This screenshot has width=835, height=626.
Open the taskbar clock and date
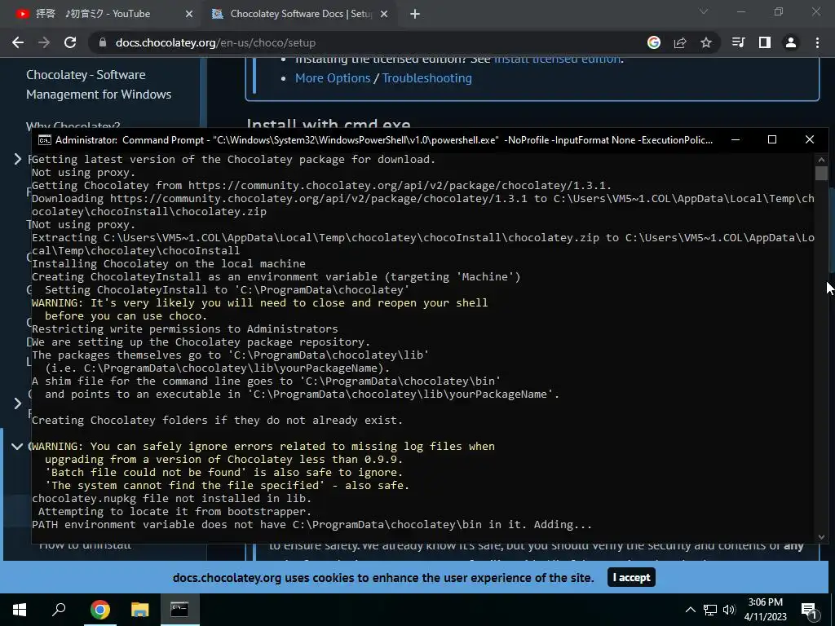pos(765,610)
